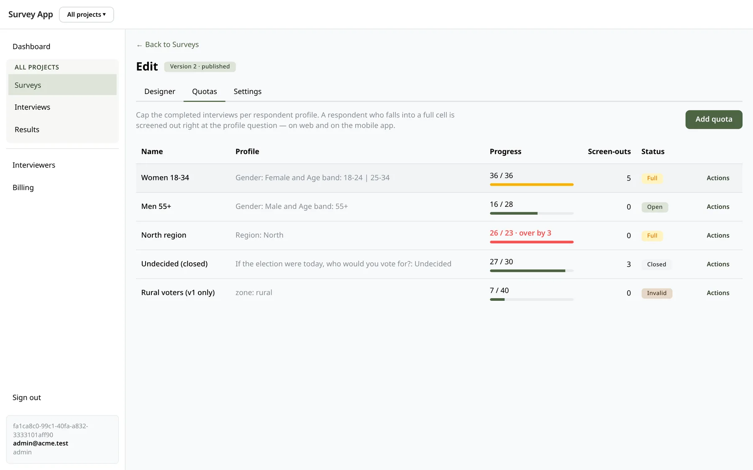The width and height of the screenshot is (753, 470).
Task: Click the Full badge for North region
Action: tap(652, 236)
